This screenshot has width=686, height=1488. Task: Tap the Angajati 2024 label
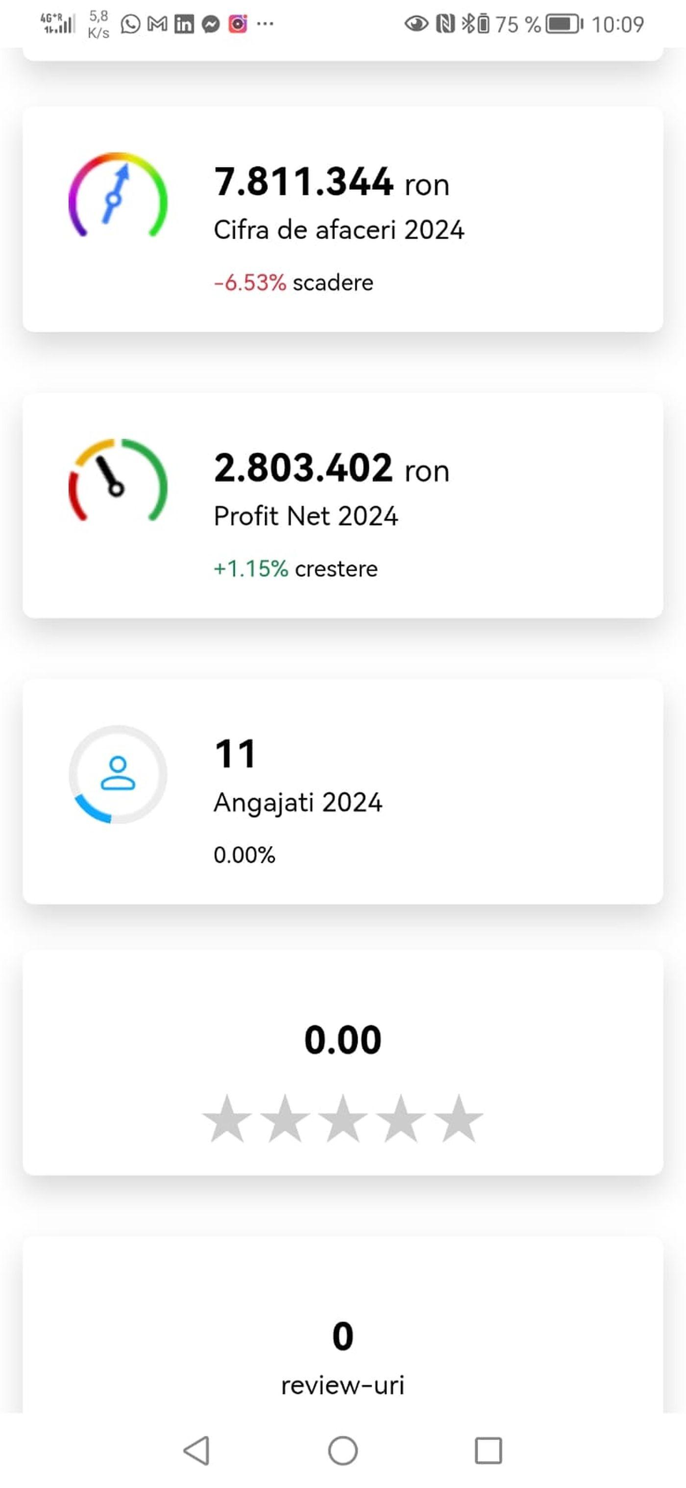(x=298, y=802)
